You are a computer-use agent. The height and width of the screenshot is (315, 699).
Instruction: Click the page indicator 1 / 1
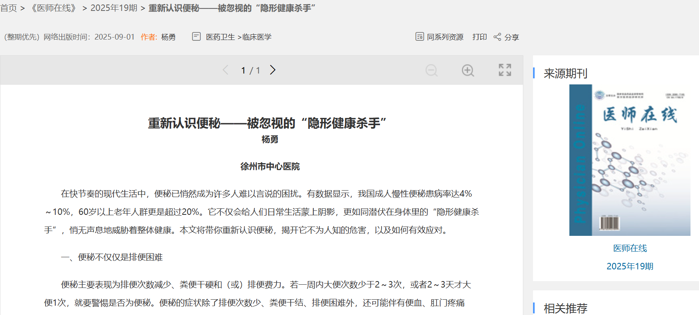click(x=250, y=71)
